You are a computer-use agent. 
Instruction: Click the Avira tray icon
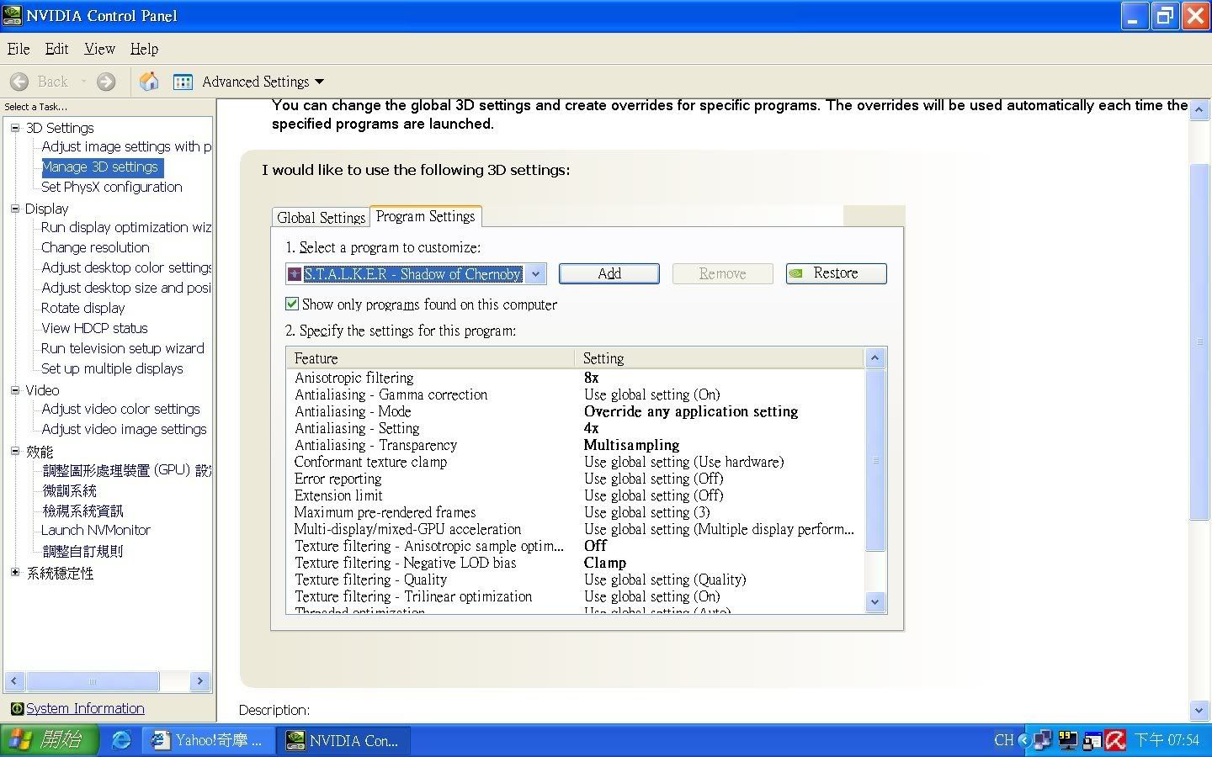tap(1115, 740)
